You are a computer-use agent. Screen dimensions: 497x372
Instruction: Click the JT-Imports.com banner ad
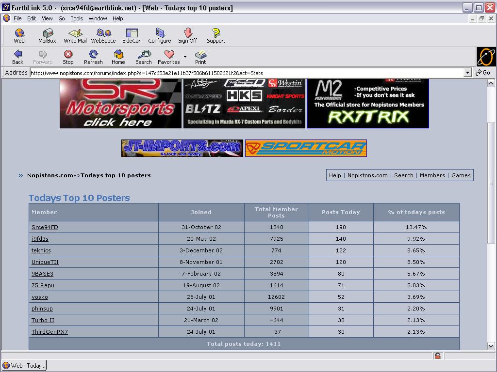[x=182, y=148]
